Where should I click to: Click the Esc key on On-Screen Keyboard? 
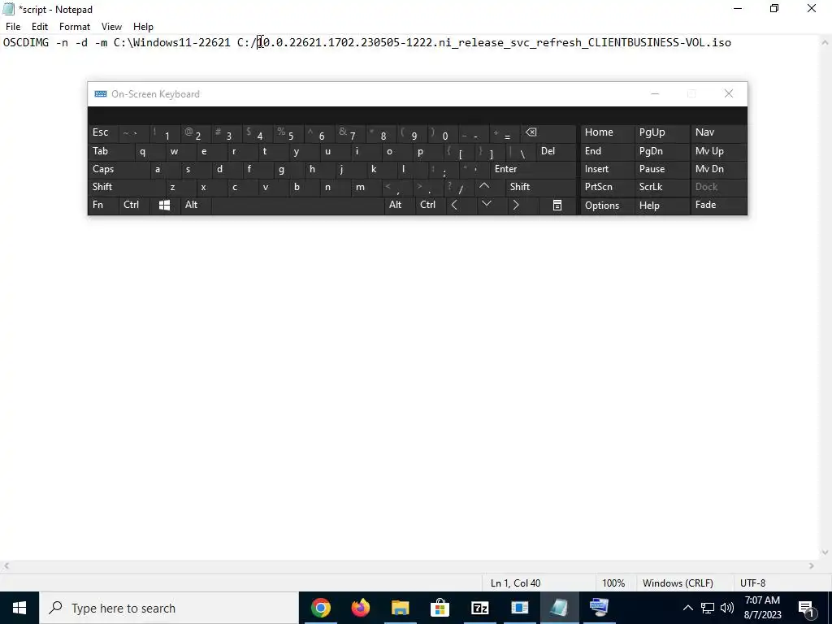[103, 132]
